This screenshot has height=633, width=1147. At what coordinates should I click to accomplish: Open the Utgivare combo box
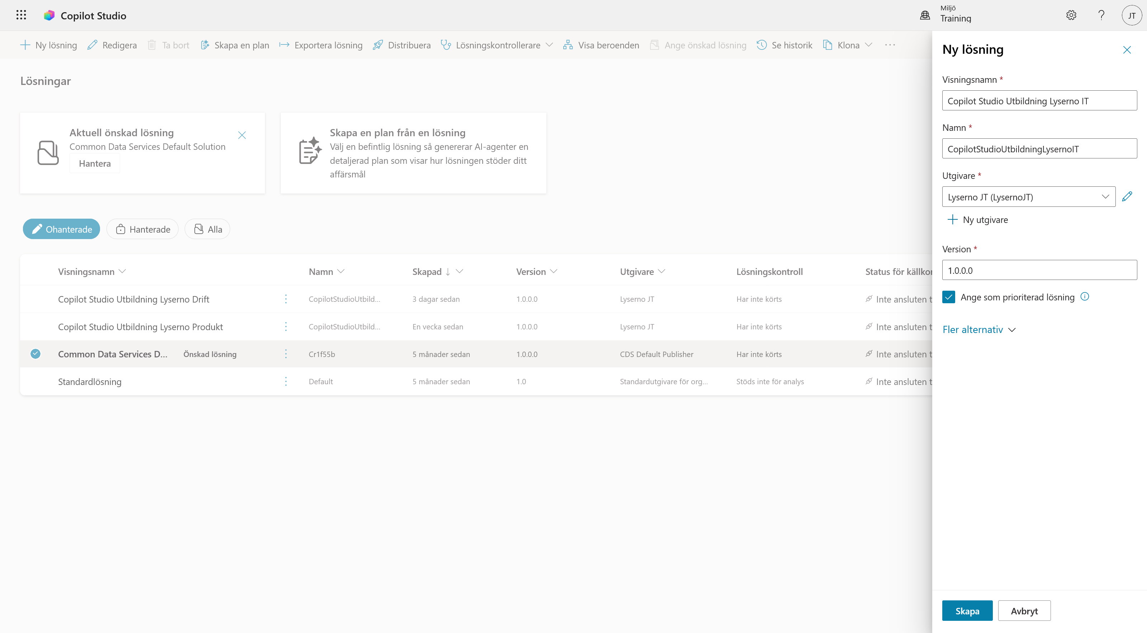(1029, 197)
